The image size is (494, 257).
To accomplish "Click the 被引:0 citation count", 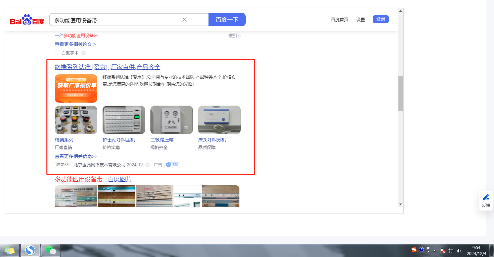I will tap(234, 36).
